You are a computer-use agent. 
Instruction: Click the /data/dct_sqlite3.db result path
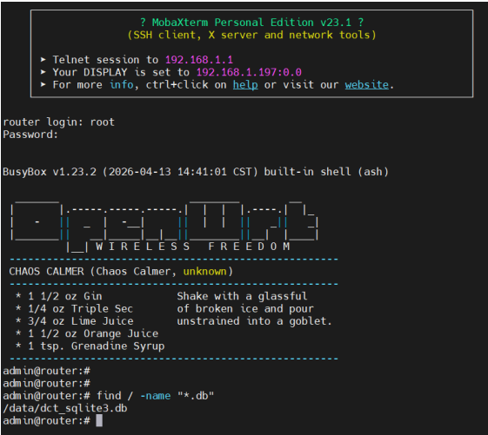[x=65, y=408]
